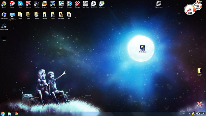
Task: Launch Kaspersky from the desktop
Action: [x=28, y=4]
